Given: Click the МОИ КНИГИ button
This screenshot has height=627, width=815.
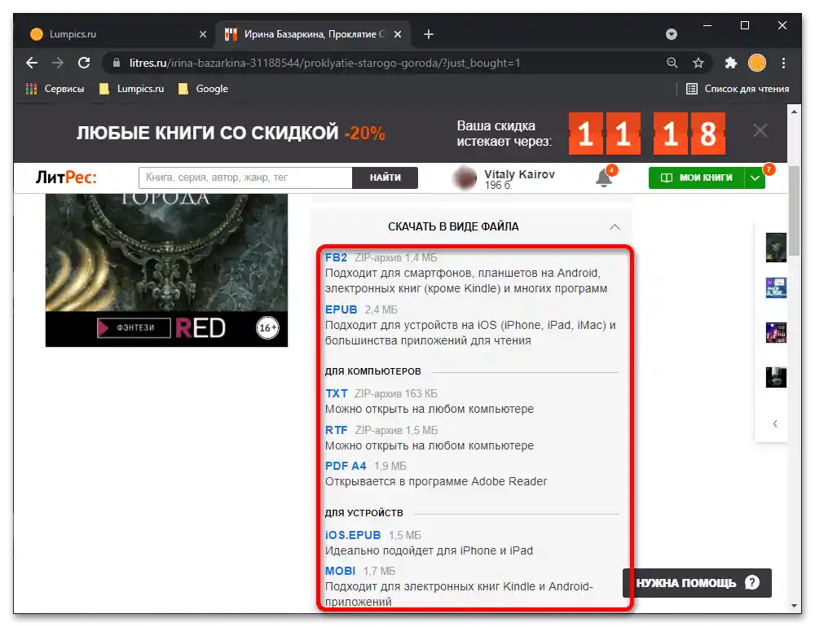Looking at the screenshot, I should pos(696,178).
